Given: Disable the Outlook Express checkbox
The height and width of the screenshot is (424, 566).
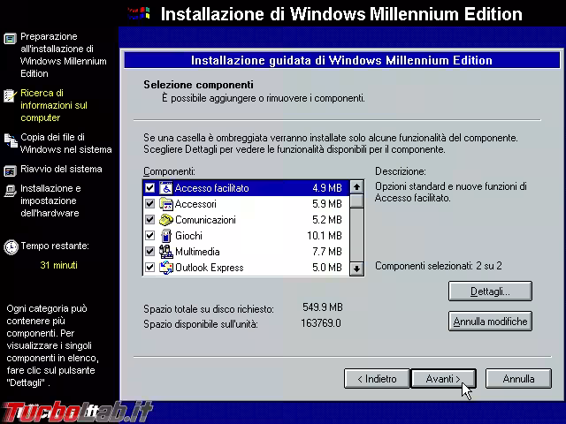Looking at the screenshot, I should click(149, 268).
